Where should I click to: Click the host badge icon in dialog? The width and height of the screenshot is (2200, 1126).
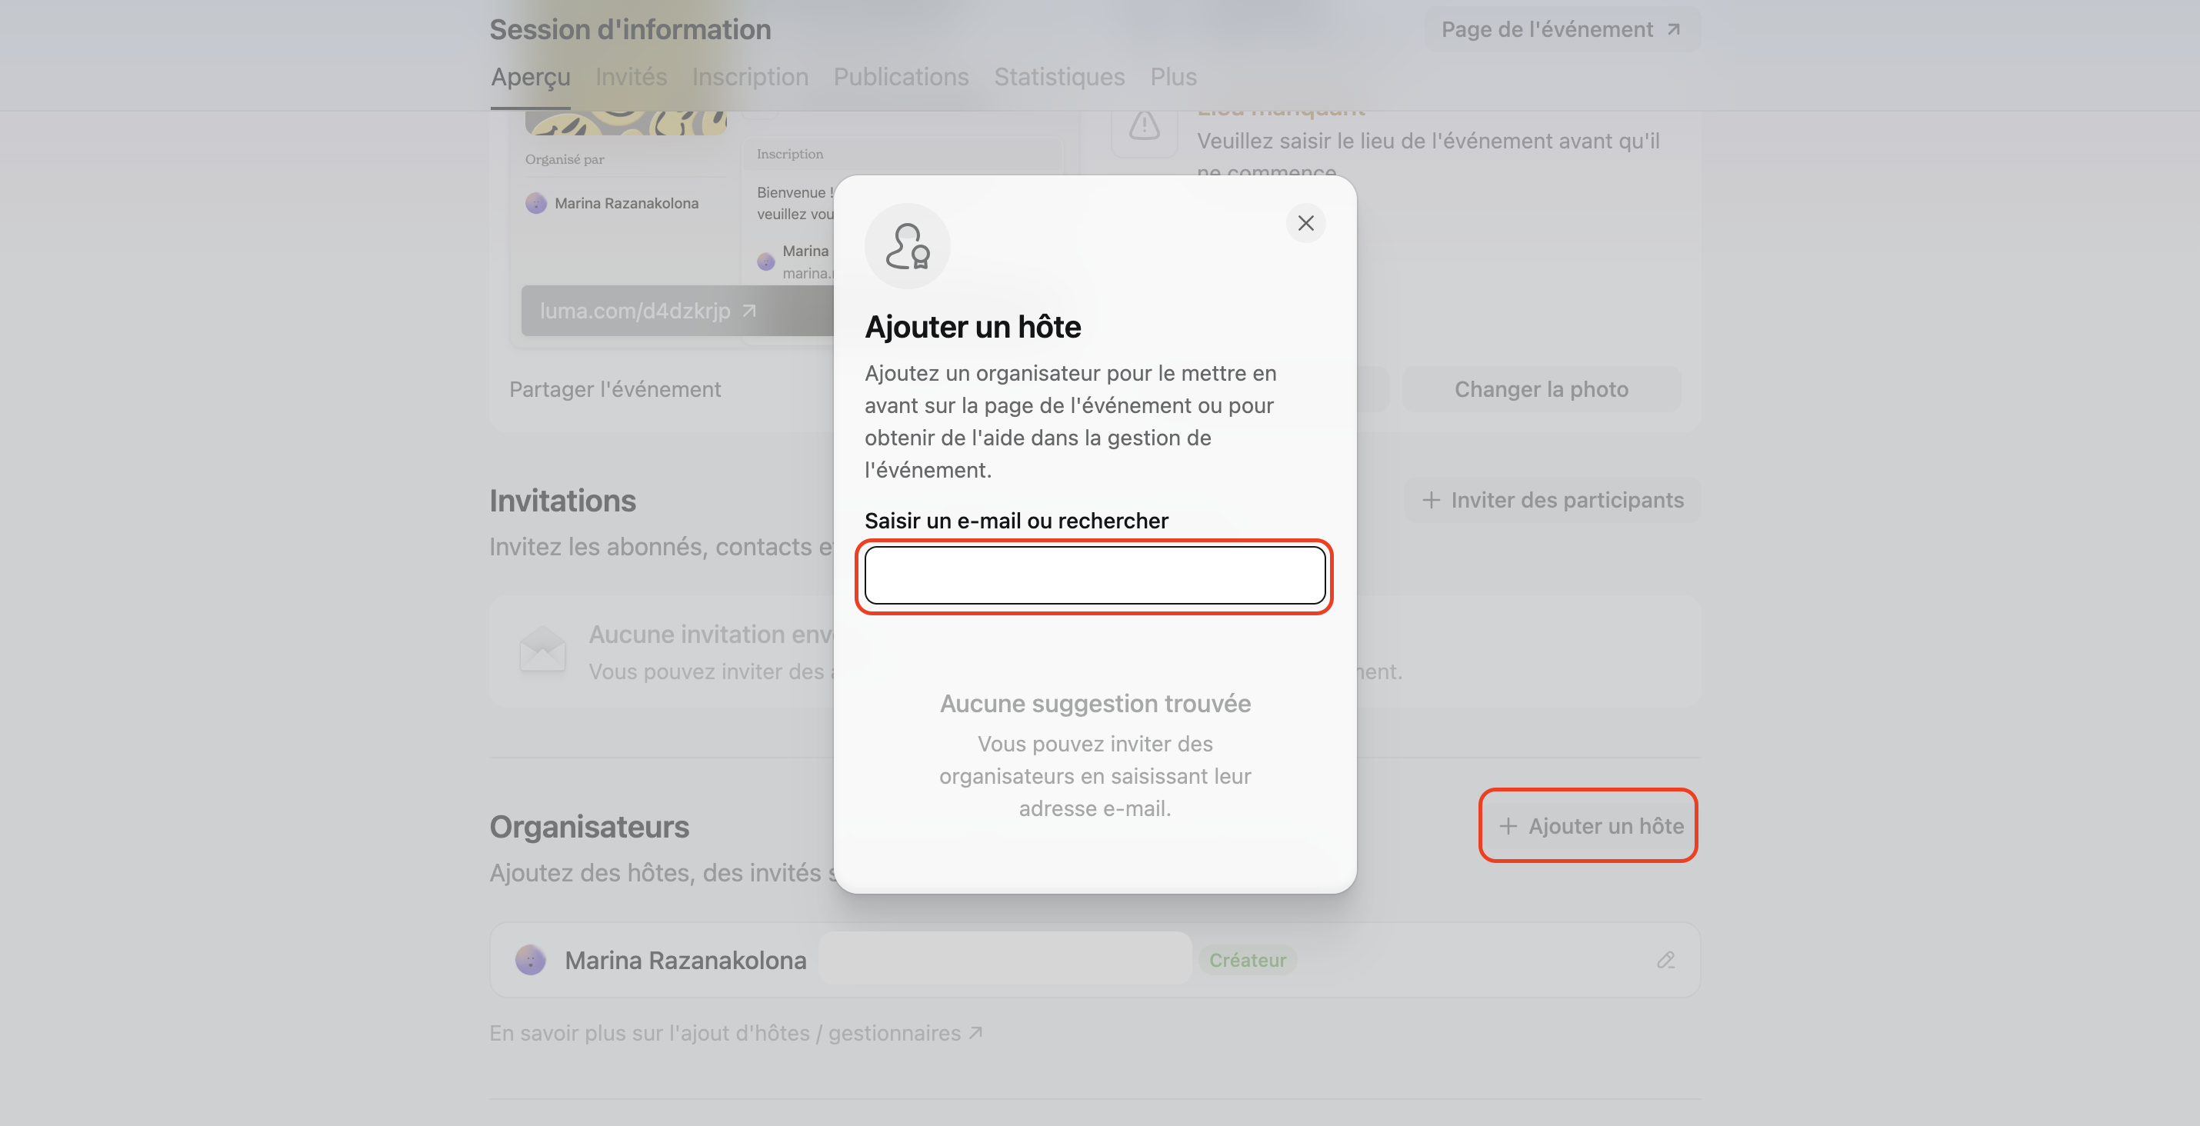pyautogui.click(x=907, y=246)
